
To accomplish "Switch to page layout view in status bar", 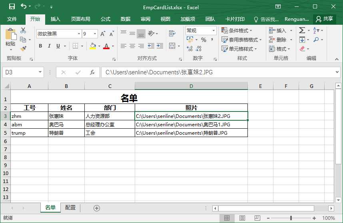I will tap(242, 218).
